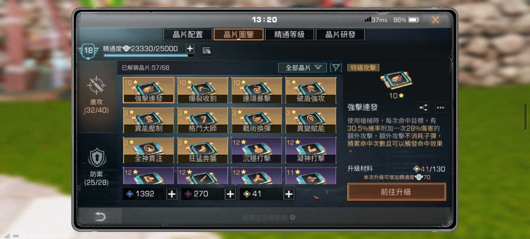Expand the 全部晶片 dropdown
This screenshot has width=530, height=239.
pos(302,68)
